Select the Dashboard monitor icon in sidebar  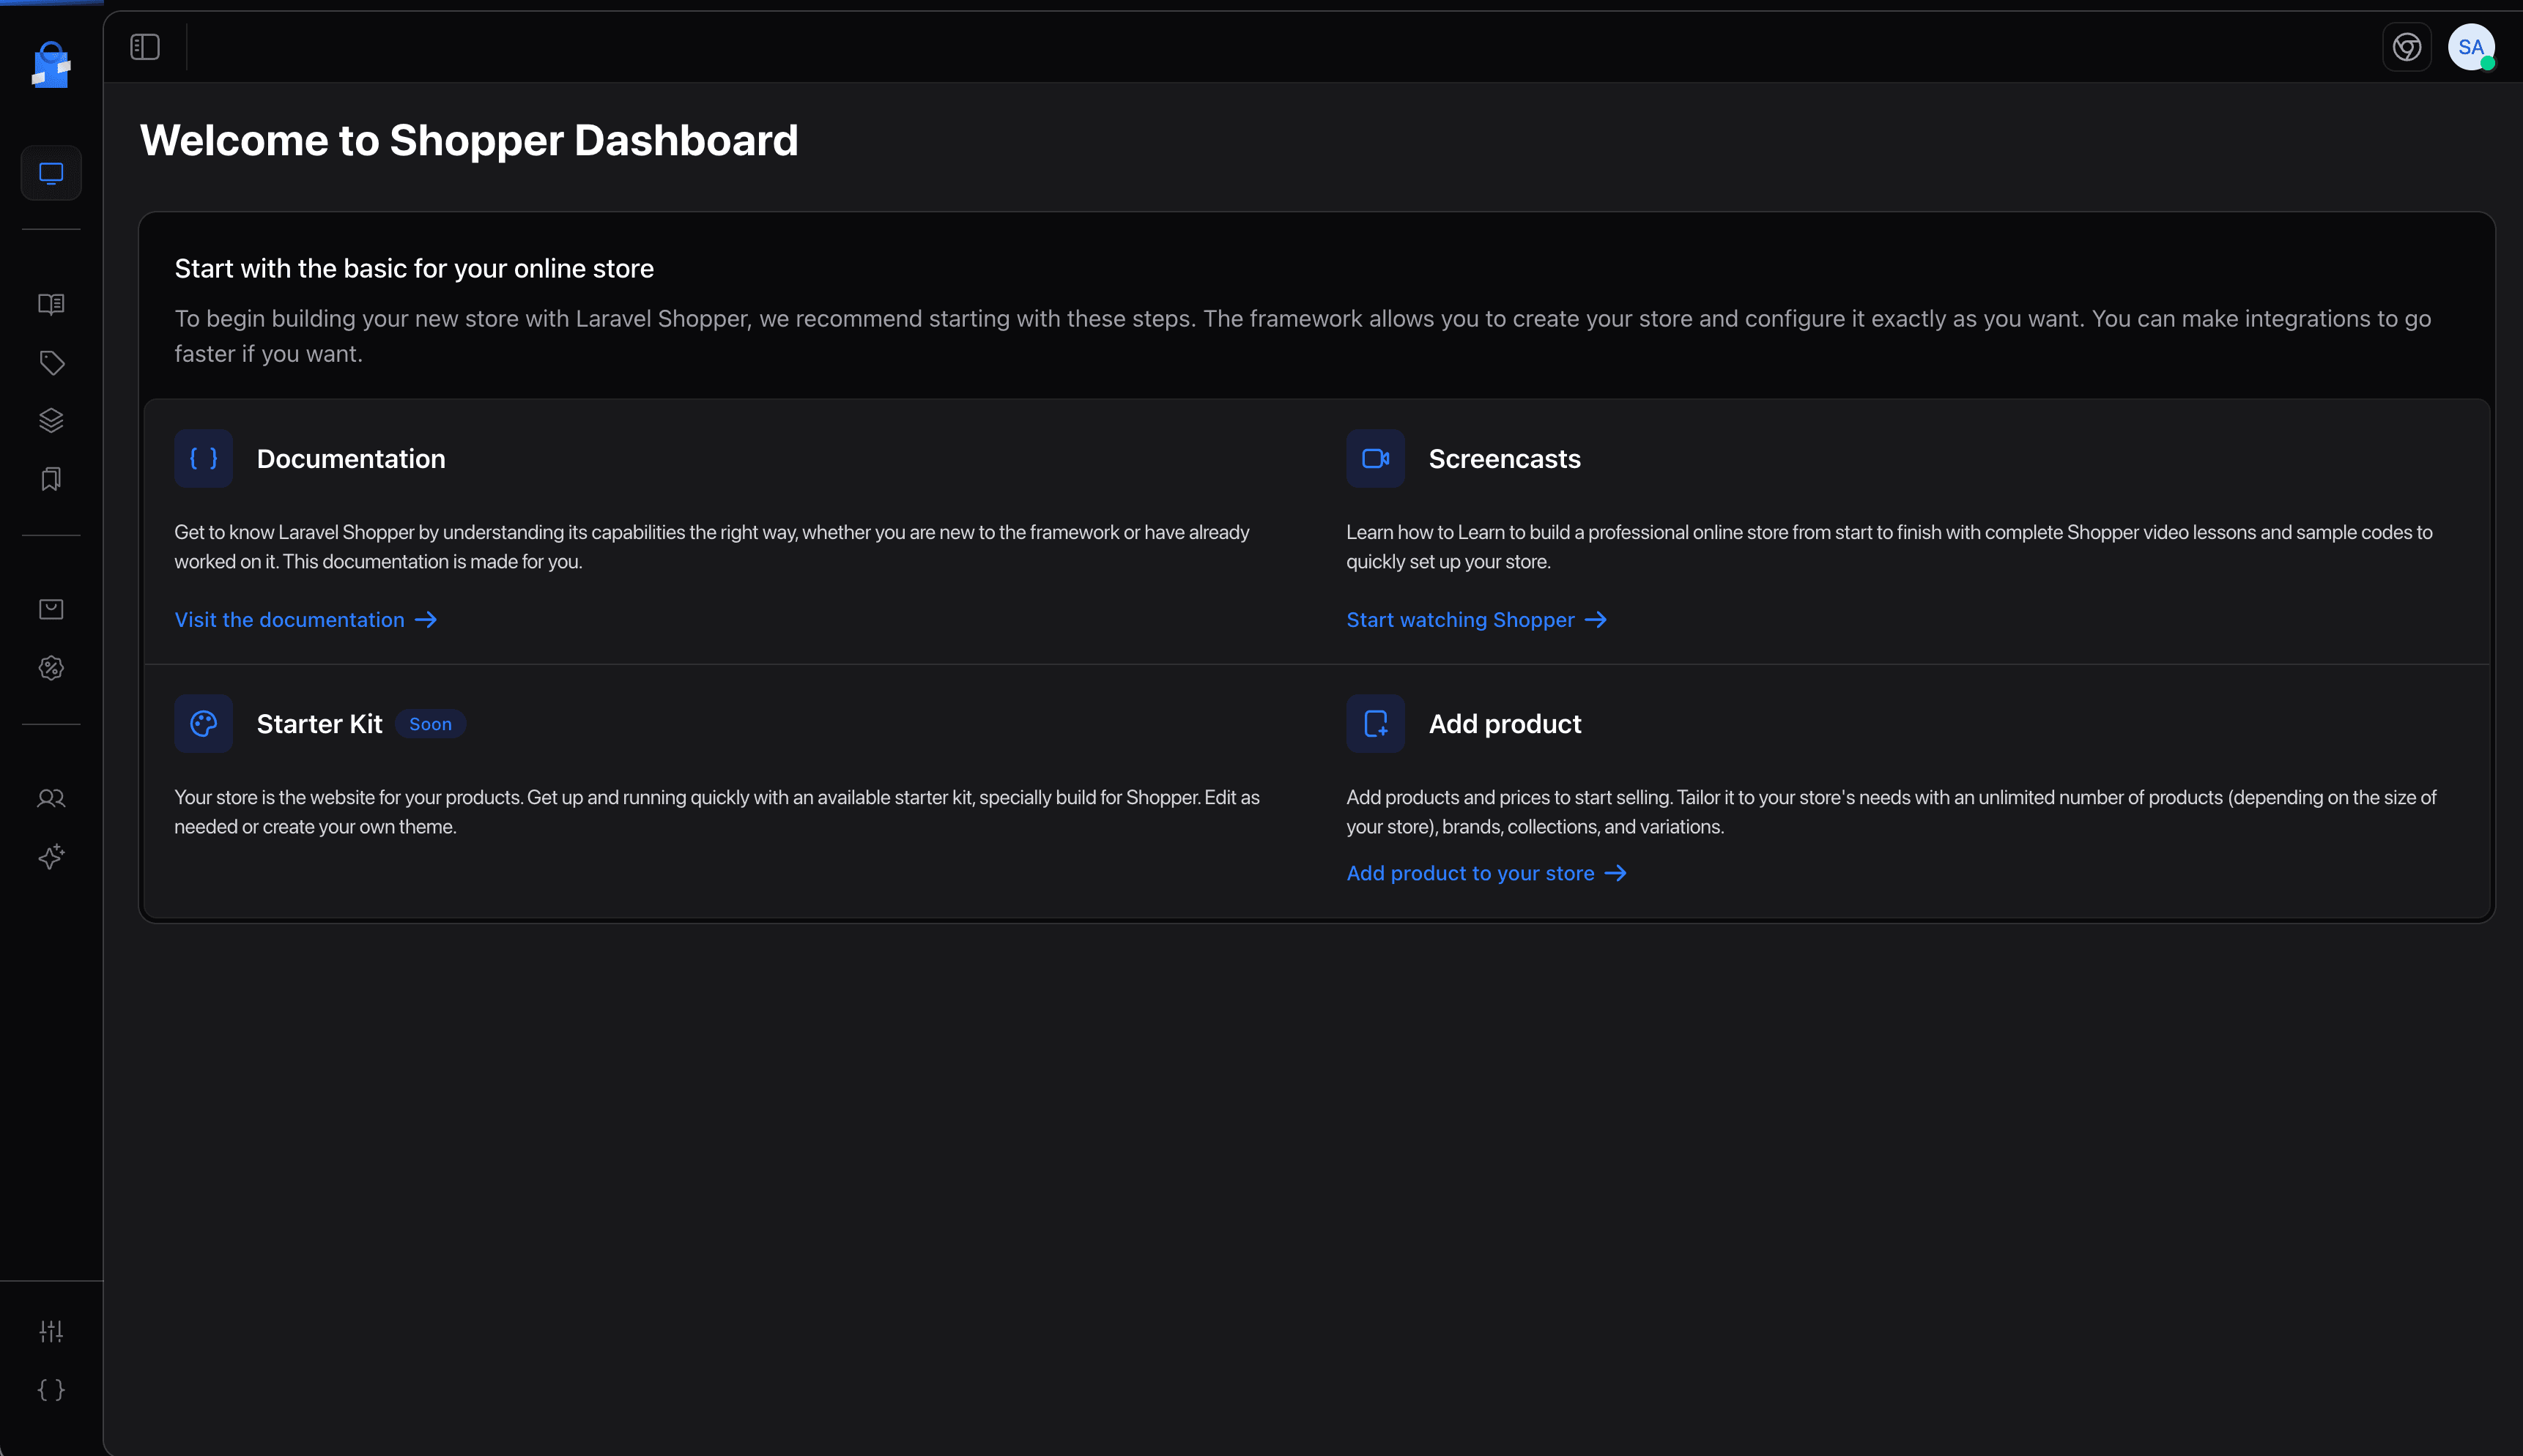pyautogui.click(x=50, y=172)
